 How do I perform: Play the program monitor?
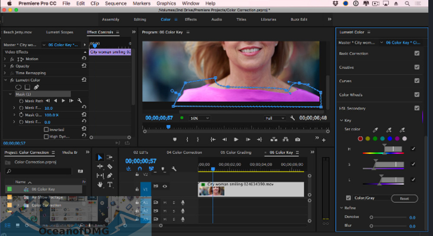click(x=236, y=140)
